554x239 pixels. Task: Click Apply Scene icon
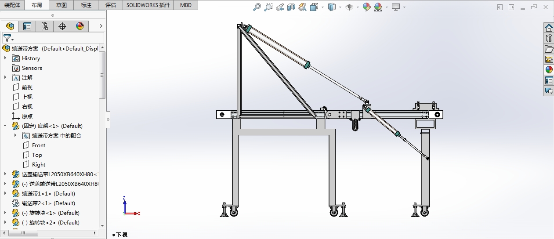click(x=378, y=7)
